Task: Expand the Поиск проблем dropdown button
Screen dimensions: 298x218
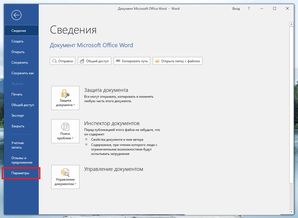Action: 66,131
